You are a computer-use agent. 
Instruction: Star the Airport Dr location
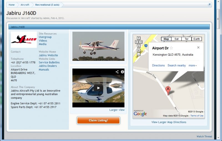pos(171,48)
